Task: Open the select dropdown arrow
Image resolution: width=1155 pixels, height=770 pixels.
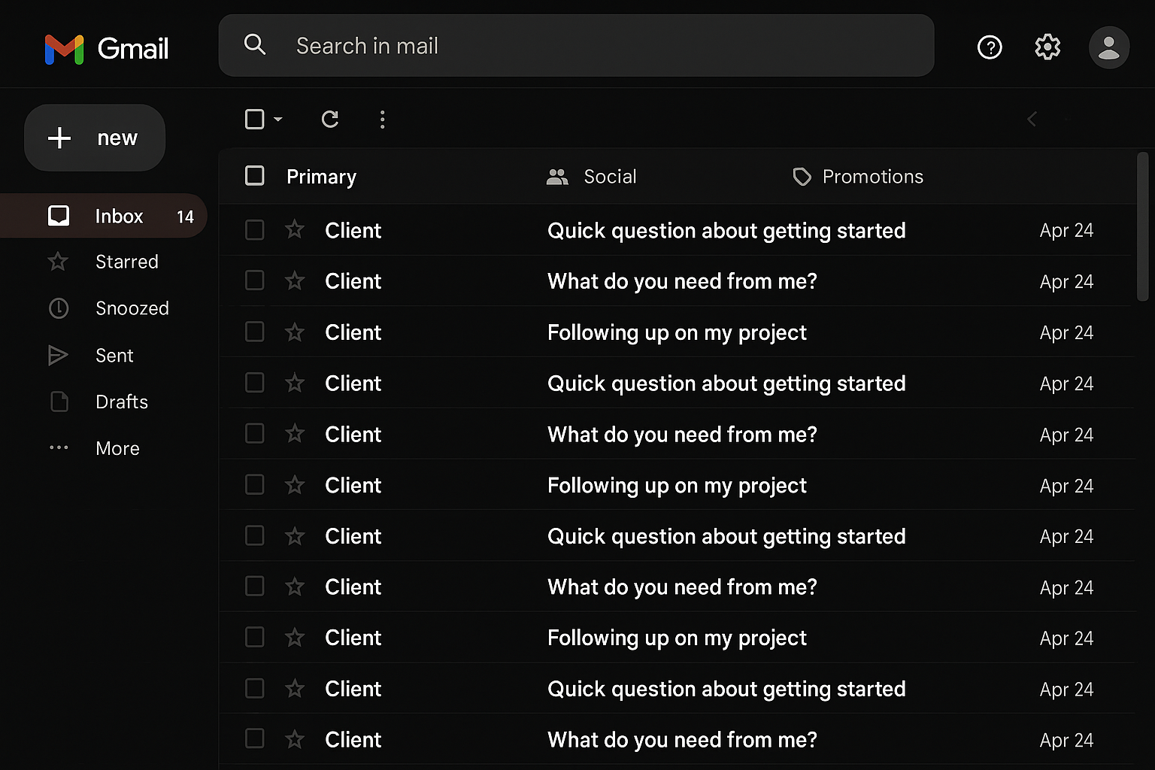Action: pos(277,119)
